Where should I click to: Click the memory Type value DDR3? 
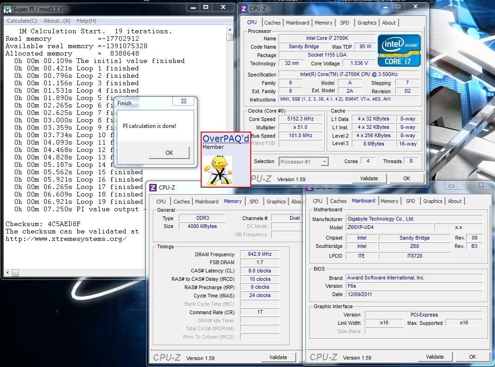coord(202,218)
